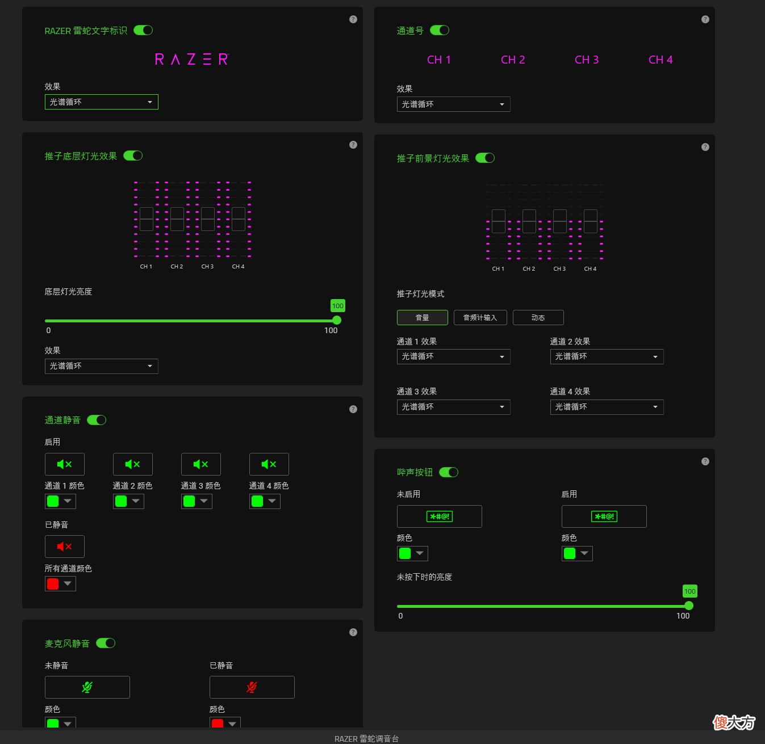Open help icon in 通道号 panel
This screenshot has width=765, height=744.
[705, 19]
